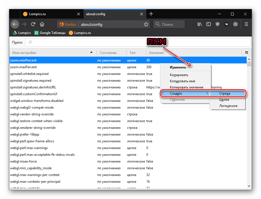Reload the page with the refresh icon
The width and height of the screenshot is (261, 199).
coord(33,24)
